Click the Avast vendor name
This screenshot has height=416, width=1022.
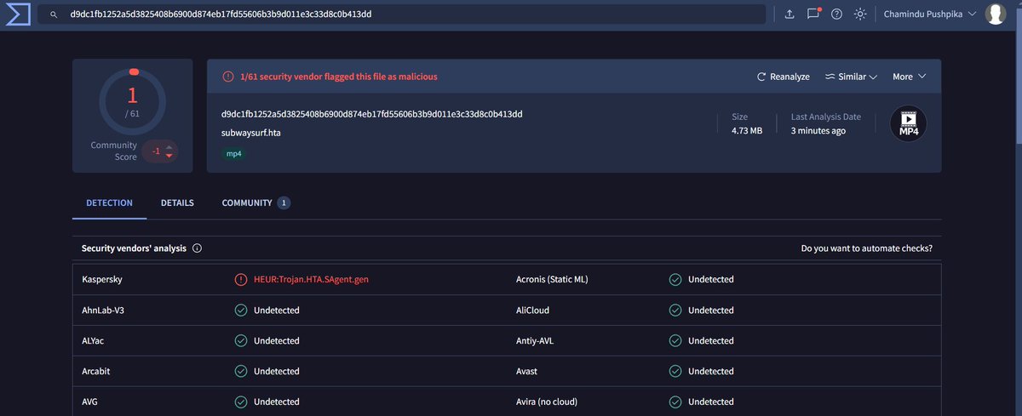tap(527, 372)
